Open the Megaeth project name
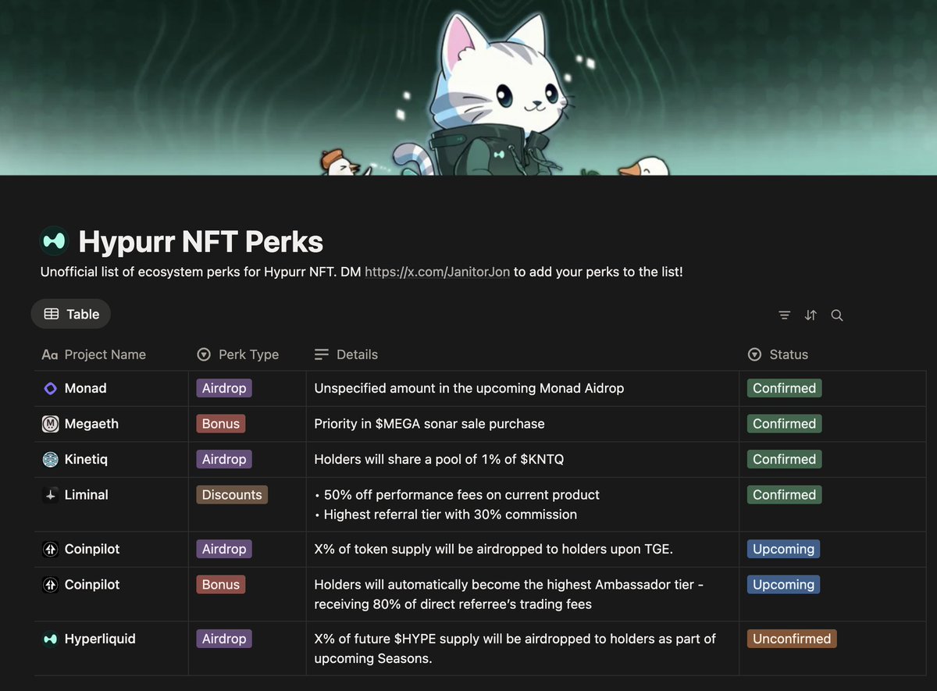The width and height of the screenshot is (937, 691). (x=91, y=424)
